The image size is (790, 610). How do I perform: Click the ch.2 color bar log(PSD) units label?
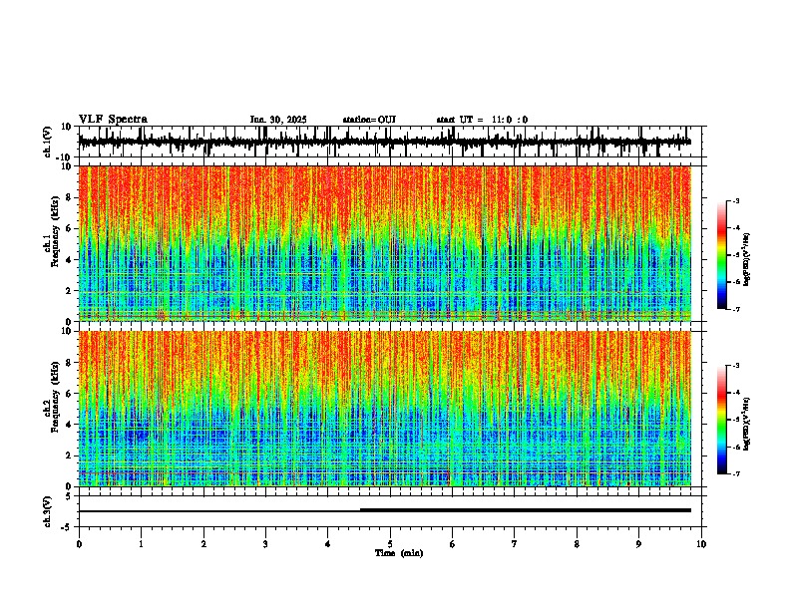[x=747, y=424]
